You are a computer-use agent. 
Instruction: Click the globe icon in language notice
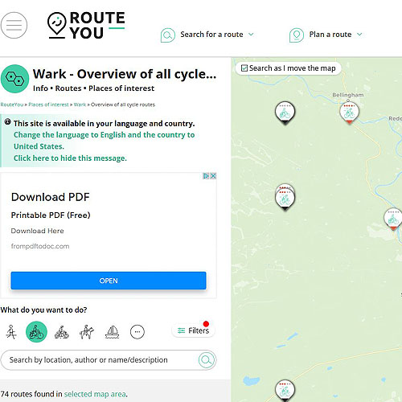point(8,122)
